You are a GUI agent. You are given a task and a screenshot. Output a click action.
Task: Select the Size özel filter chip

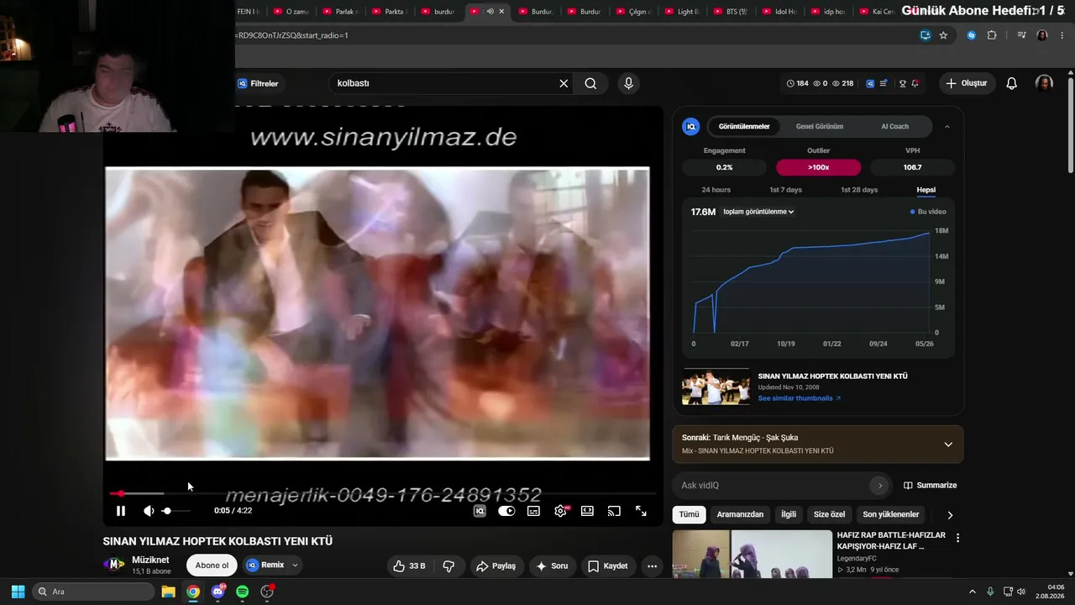829,514
